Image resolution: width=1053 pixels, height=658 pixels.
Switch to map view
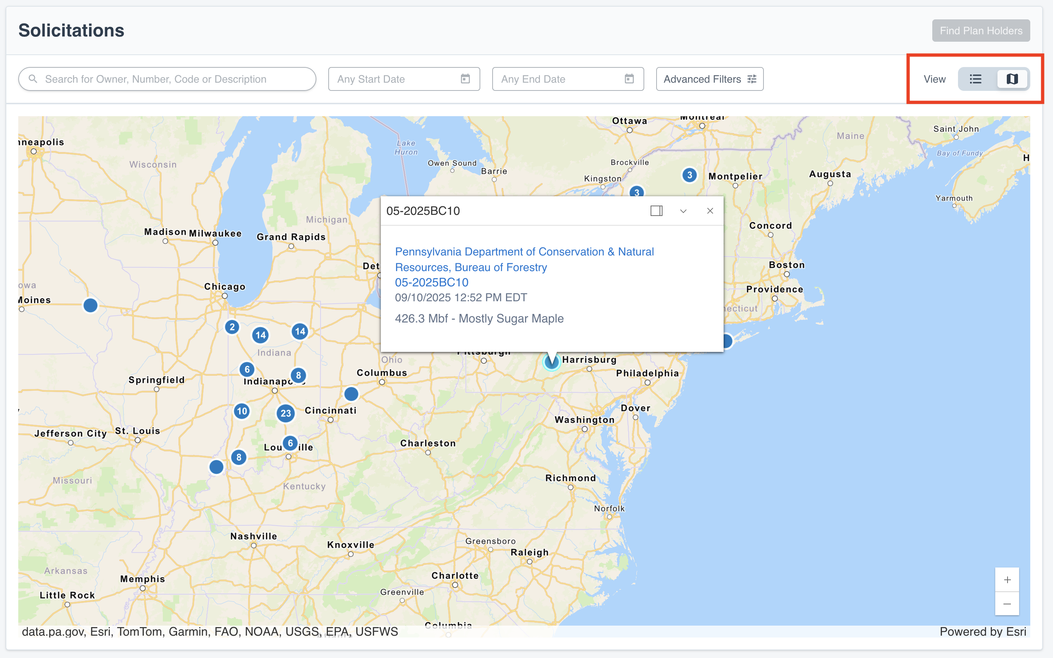[x=1012, y=79]
